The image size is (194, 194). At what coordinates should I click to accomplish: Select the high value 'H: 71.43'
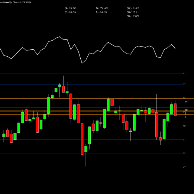point(102,9)
